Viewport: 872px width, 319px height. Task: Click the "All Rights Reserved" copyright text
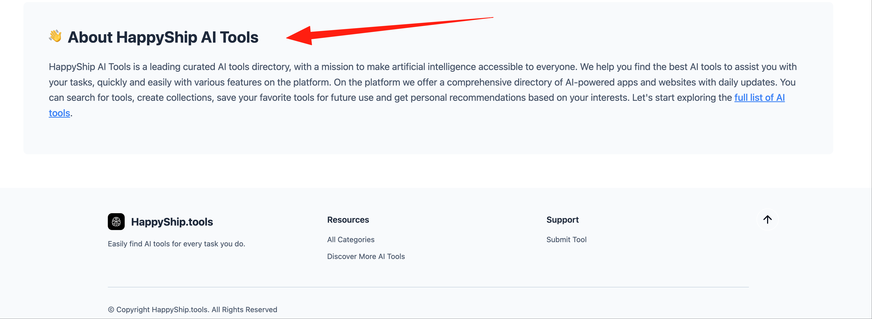click(244, 310)
